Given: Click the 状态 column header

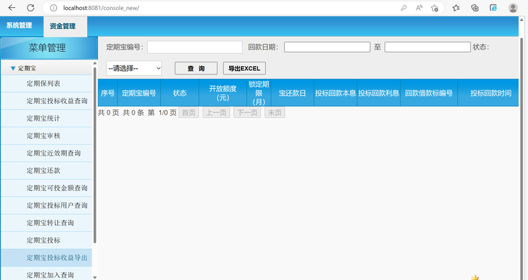Looking at the screenshot, I should (x=180, y=93).
